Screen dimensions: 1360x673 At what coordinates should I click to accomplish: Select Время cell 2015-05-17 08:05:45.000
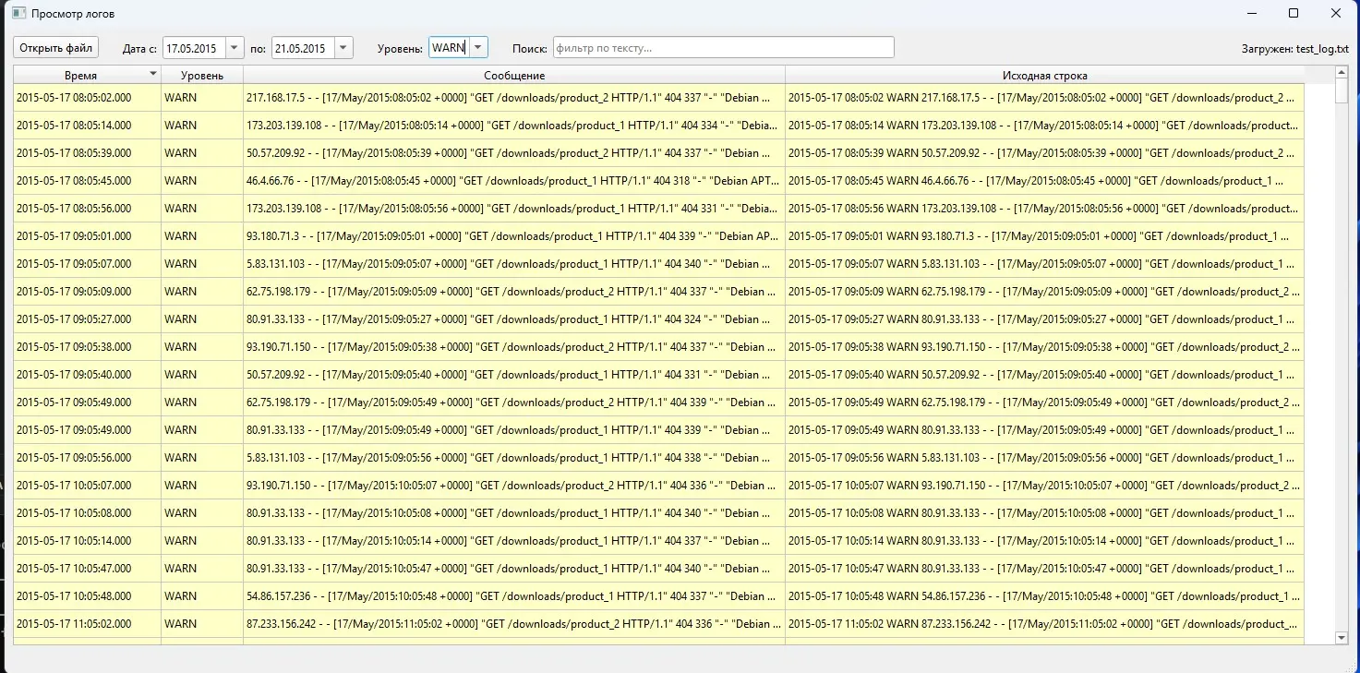pos(87,181)
